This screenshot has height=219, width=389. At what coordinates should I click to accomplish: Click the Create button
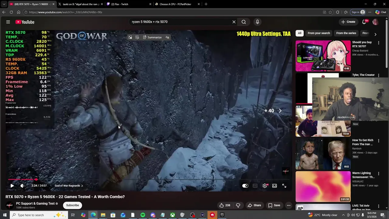[348, 22]
